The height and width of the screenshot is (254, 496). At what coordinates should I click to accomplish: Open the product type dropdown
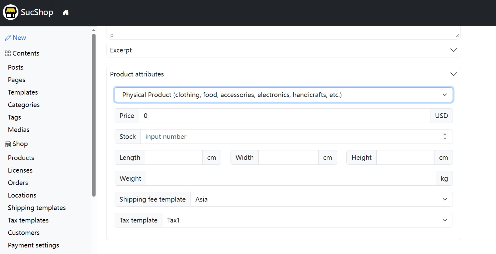pyautogui.click(x=283, y=95)
